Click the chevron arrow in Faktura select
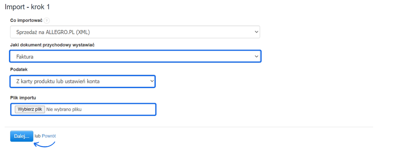408x161 pixels. pyautogui.click(x=257, y=57)
